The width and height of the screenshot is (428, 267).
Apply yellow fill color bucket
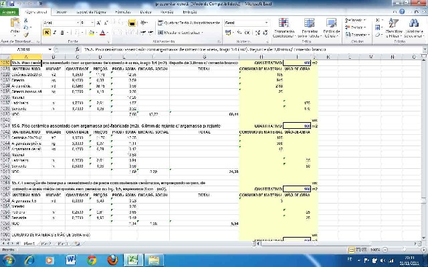point(91,33)
